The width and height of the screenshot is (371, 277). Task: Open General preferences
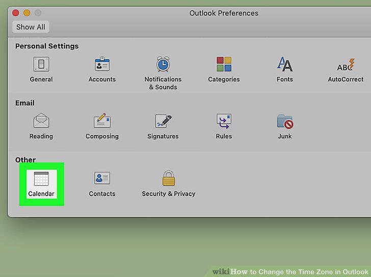41,69
